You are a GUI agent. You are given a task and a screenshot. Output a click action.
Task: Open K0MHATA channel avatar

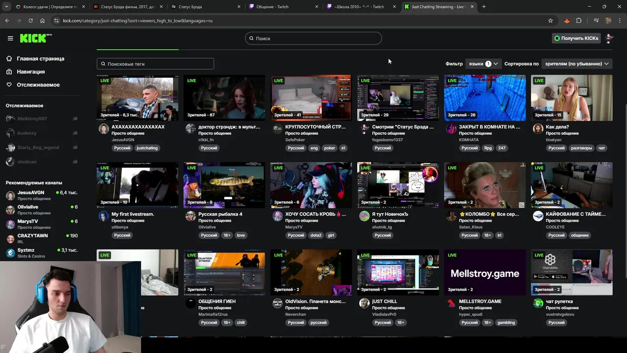[x=451, y=129]
